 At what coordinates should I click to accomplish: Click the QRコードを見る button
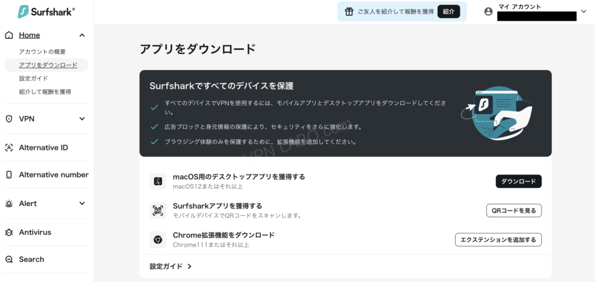pyautogui.click(x=514, y=211)
